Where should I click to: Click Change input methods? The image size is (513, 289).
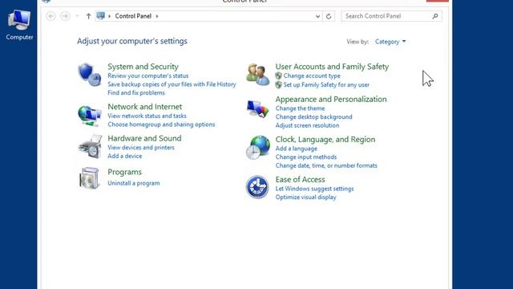click(306, 157)
